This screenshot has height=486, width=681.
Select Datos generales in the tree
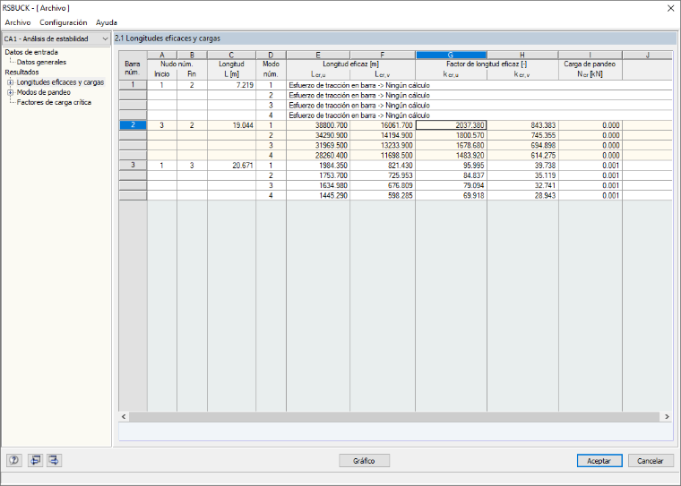pyautogui.click(x=41, y=62)
